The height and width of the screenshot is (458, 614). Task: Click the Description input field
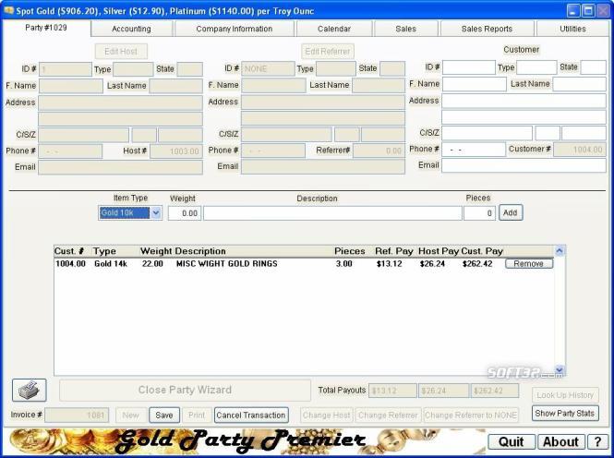tap(332, 213)
